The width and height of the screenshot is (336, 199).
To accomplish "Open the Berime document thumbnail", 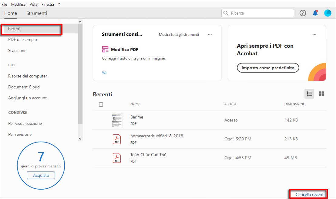I will coord(117,120).
